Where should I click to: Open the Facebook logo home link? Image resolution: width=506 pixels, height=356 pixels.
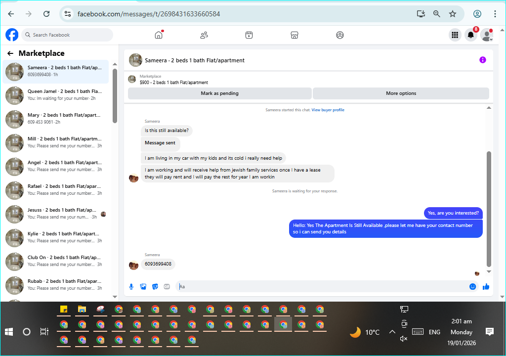click(x=12, y=35)
